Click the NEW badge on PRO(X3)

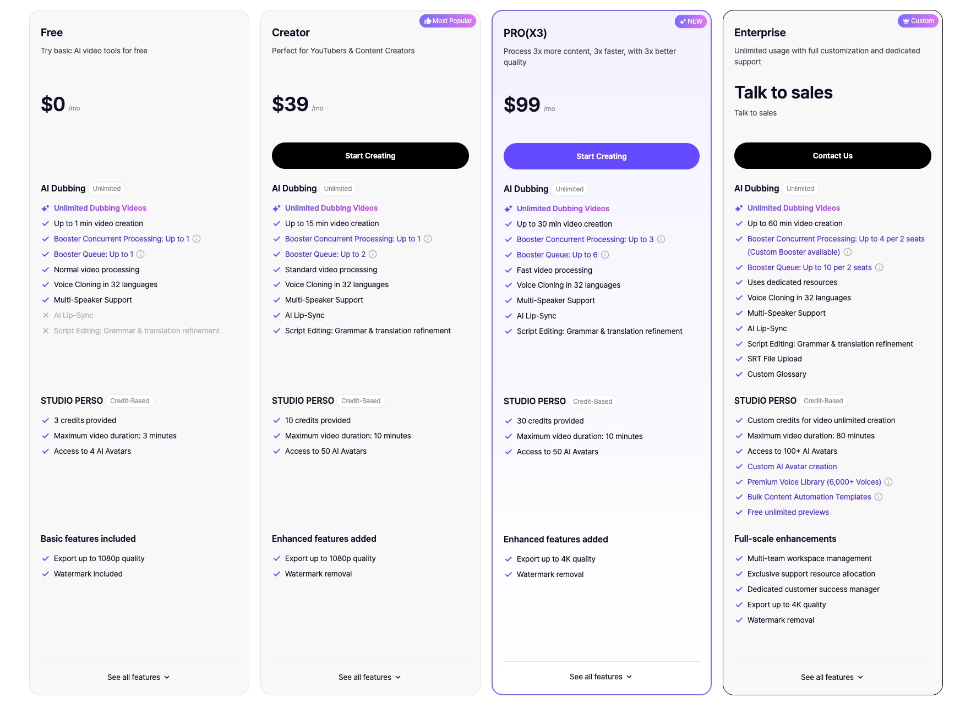point(691,21)
